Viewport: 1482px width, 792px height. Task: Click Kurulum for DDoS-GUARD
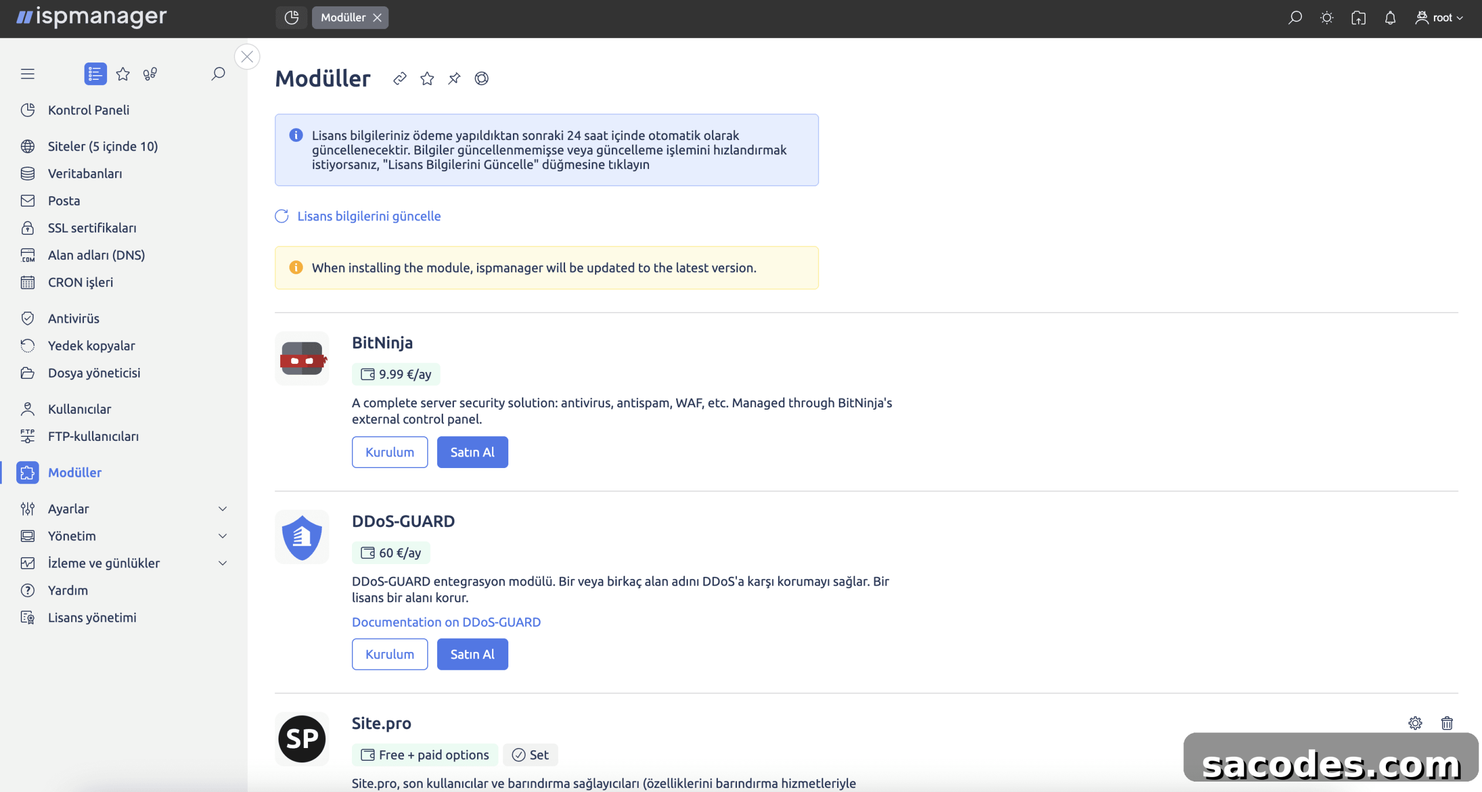pyautogui.click(x=390, y=654)
